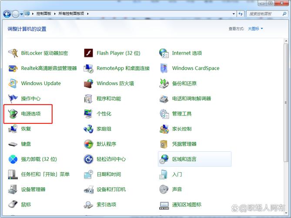291x218 pixels.
Task: Open the 设备管理器 icon
Action: point(13,189)
